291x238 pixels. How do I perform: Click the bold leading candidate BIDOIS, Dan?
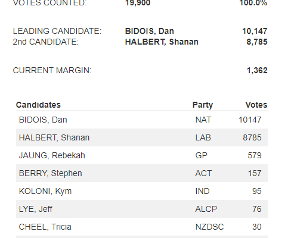tap(150, 31)
